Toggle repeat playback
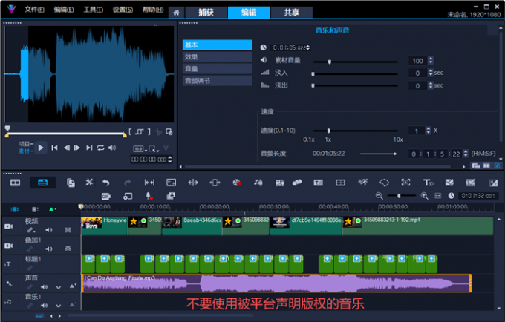 point(101,148)
